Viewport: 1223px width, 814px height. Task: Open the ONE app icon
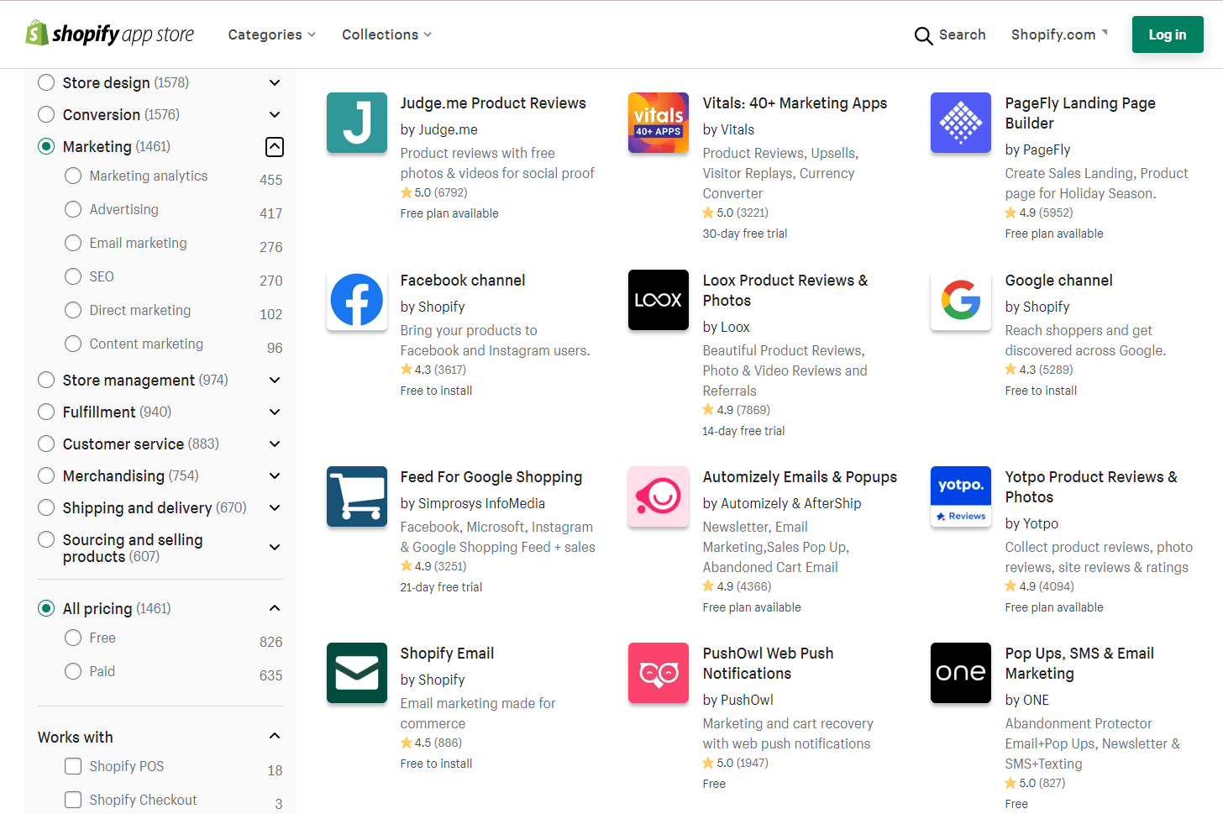[961, 673]
